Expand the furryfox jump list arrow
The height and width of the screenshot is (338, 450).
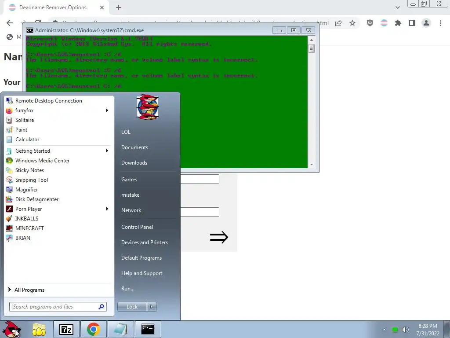tap(107, 110)
